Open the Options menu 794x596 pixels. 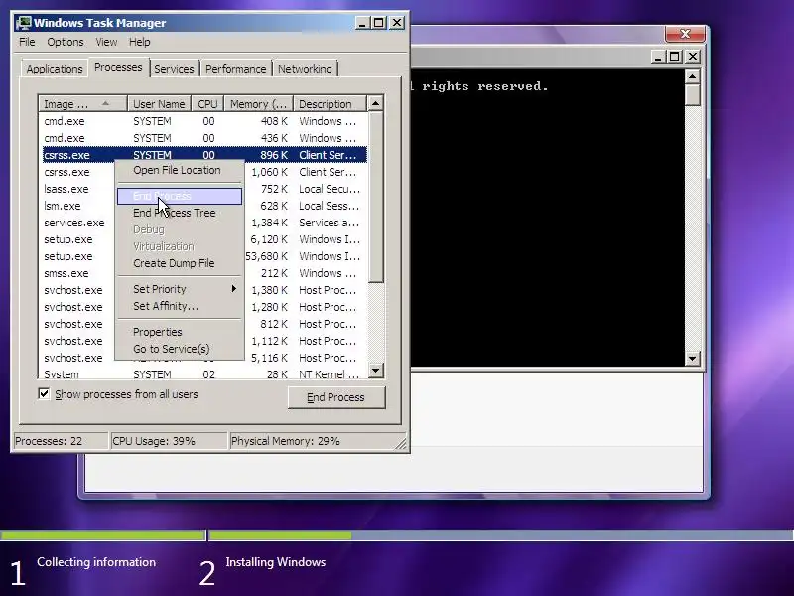tap(66, 42)
